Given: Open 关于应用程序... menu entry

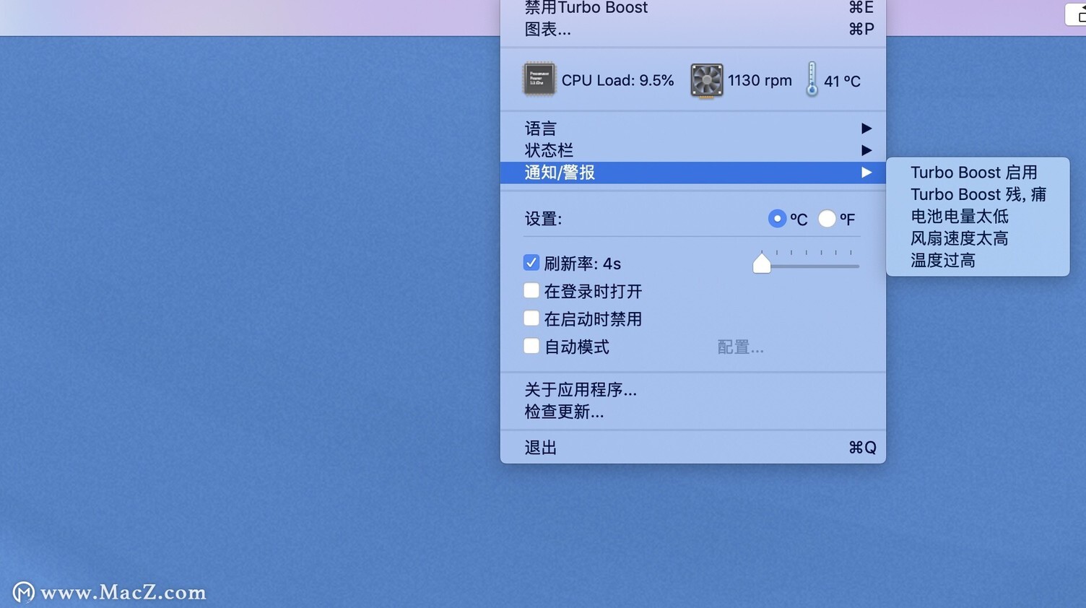Looking at the screenshot, I should pos(693,390).
